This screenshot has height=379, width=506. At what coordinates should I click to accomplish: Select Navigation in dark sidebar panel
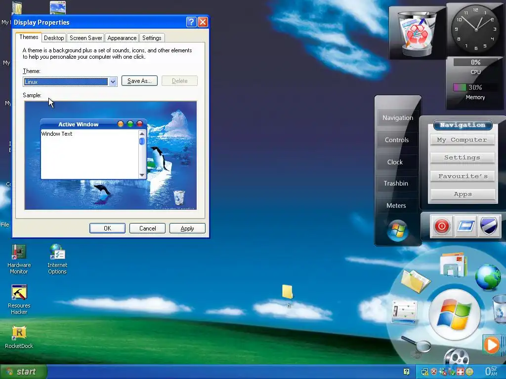point(398,117)
